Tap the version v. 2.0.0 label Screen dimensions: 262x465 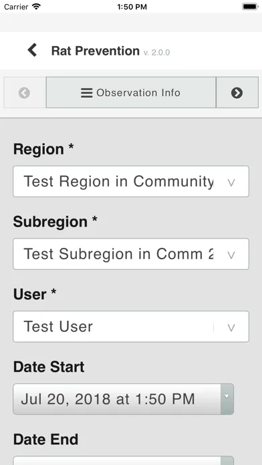click(156, 53)
